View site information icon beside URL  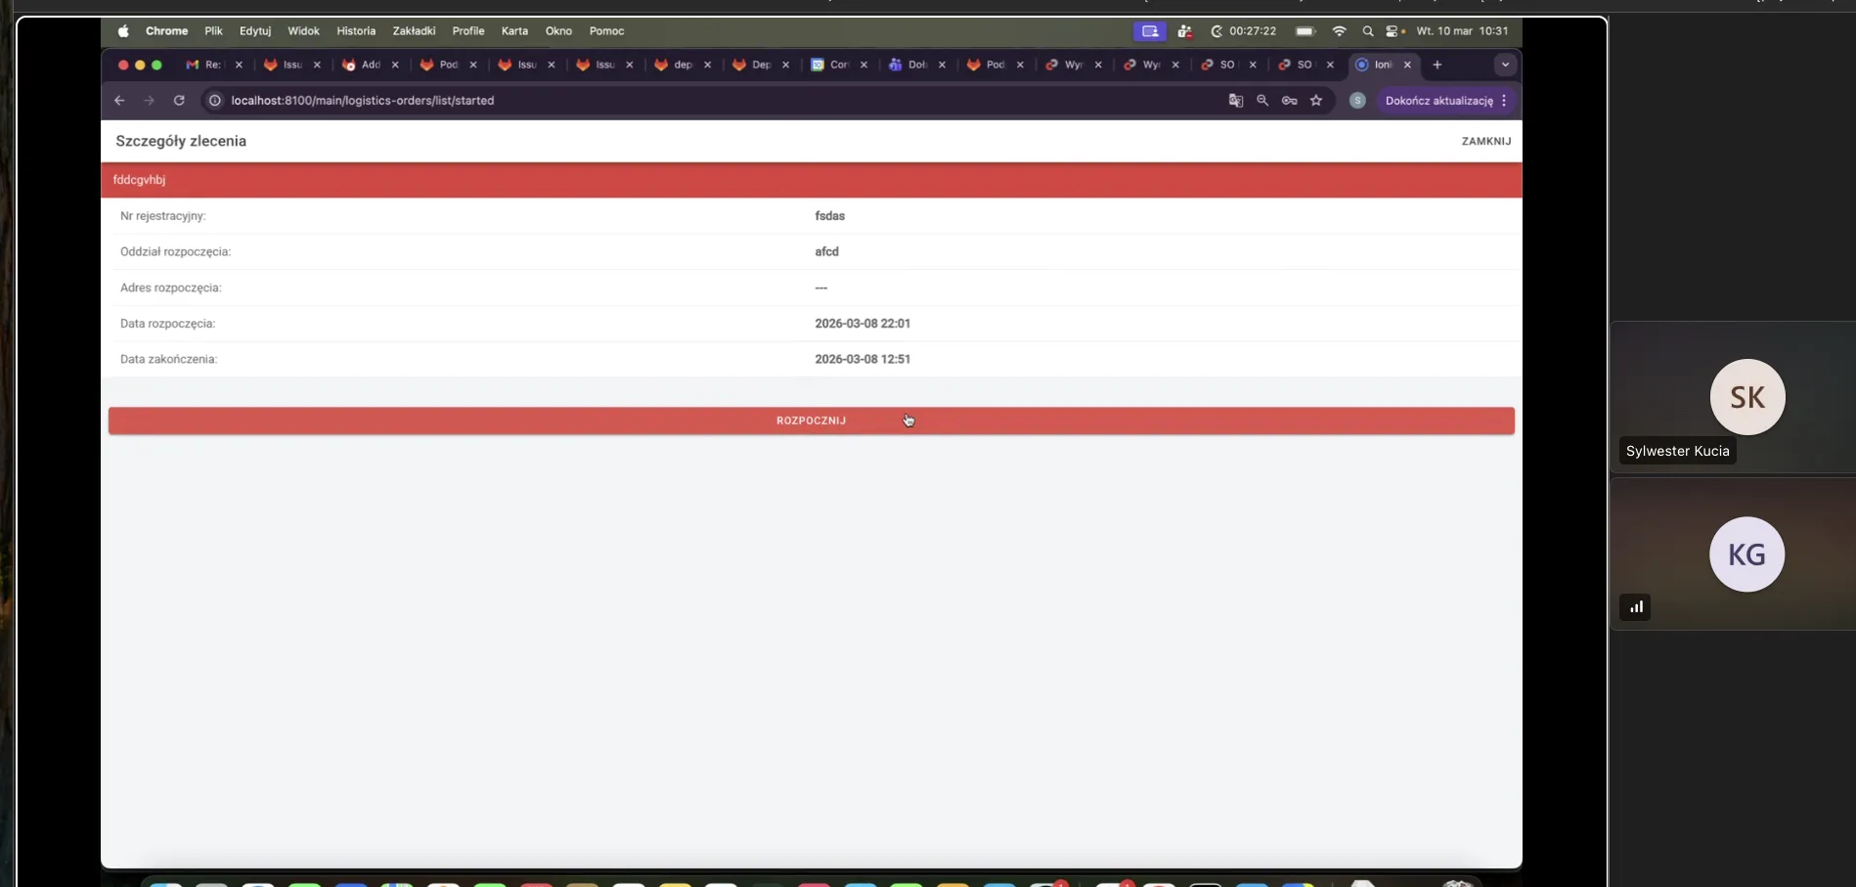pyautogui.click(x=215, y=101)
